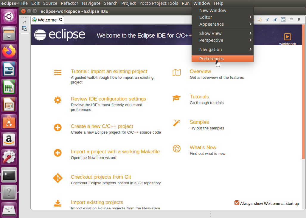Open Ubuntu Software from the dock

point(9,122)
